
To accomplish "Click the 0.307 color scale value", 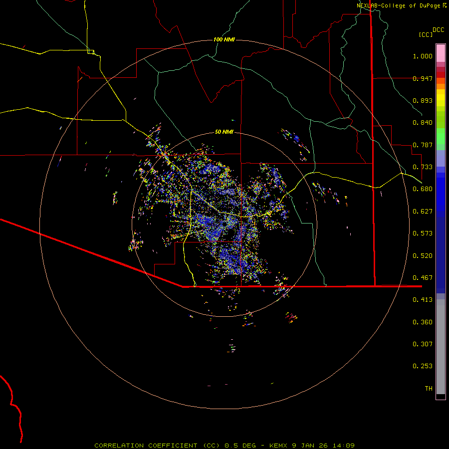I will click(x=423, y=344).
